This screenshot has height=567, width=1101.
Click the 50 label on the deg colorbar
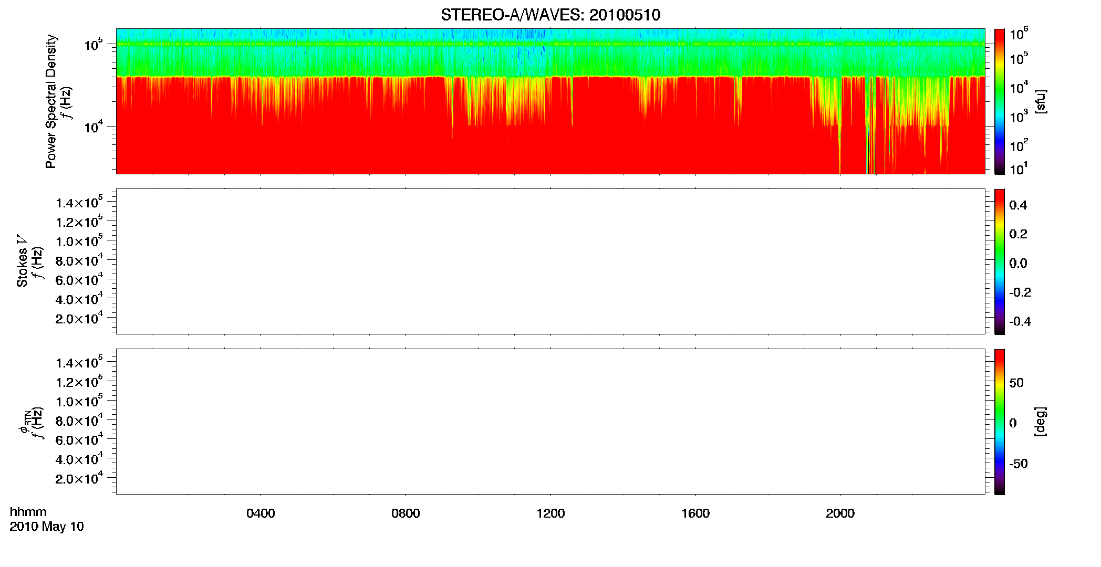[x=1016, y=383]
